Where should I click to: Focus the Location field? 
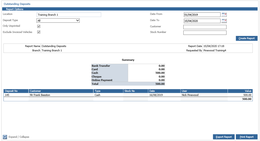(x=69, y=15)
